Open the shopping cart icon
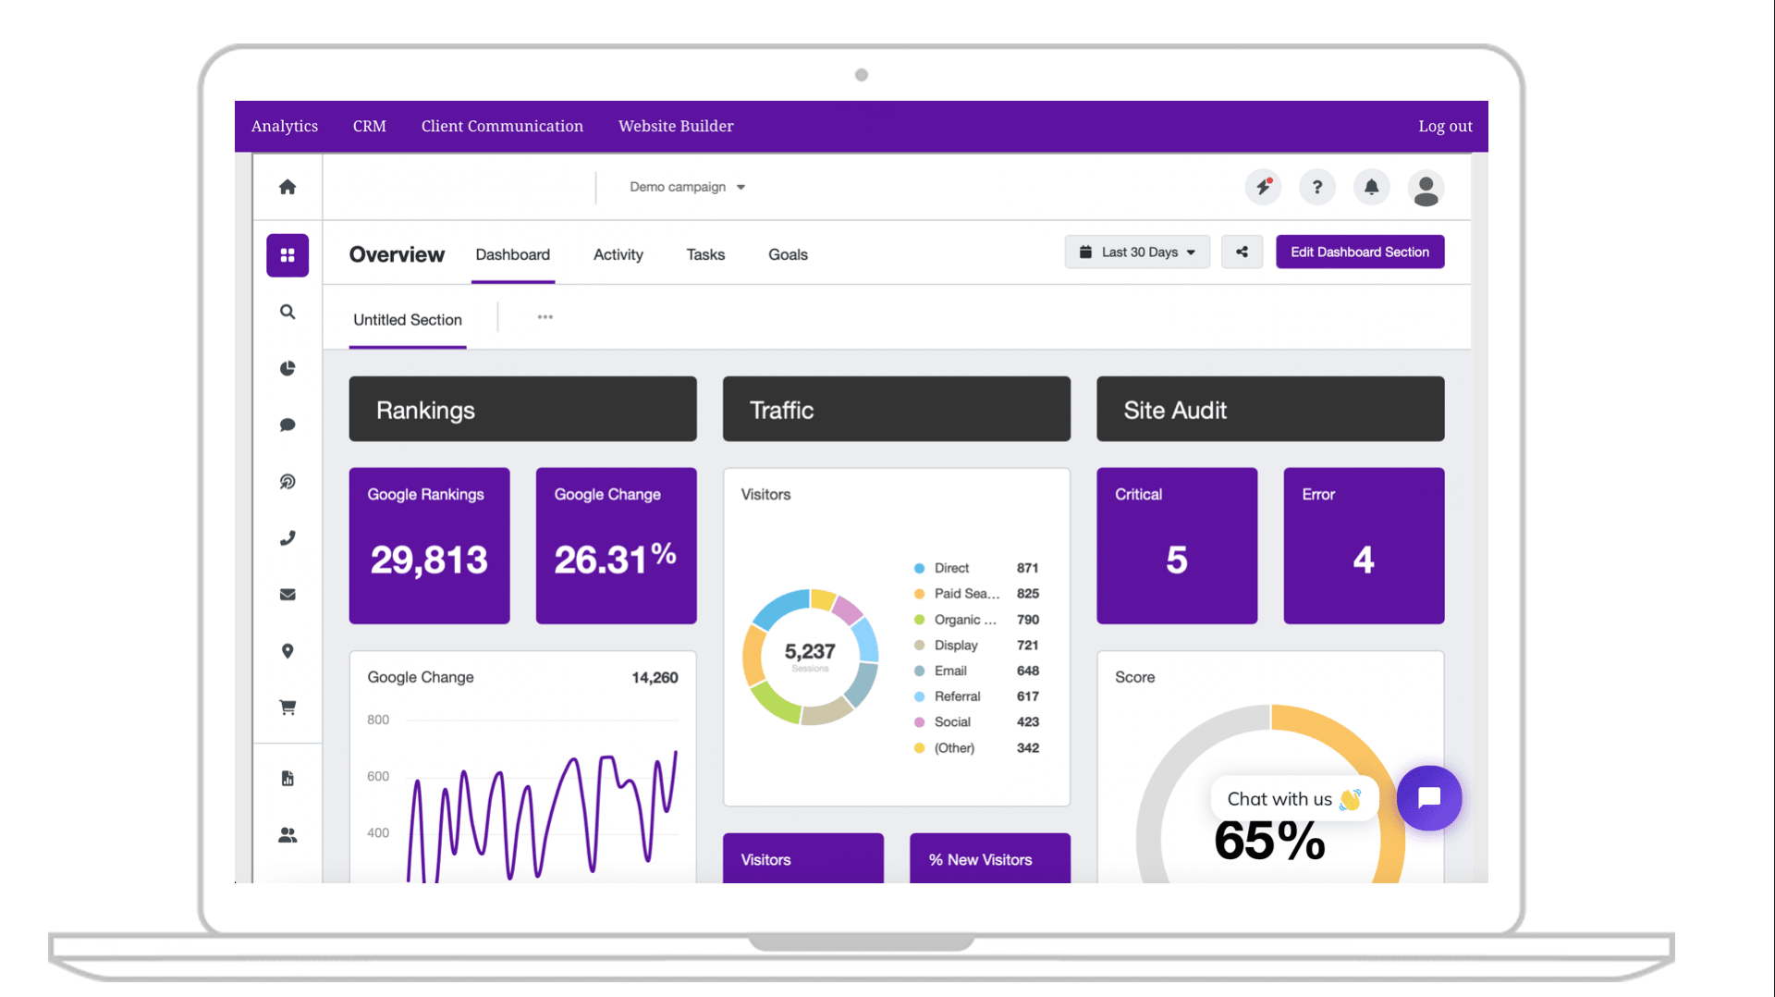1775x997 pixels. (x=288, y=708)
